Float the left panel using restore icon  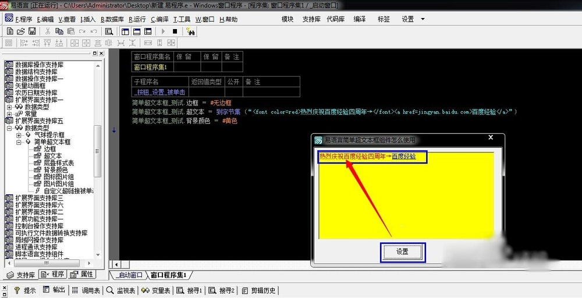coord(95,54)
